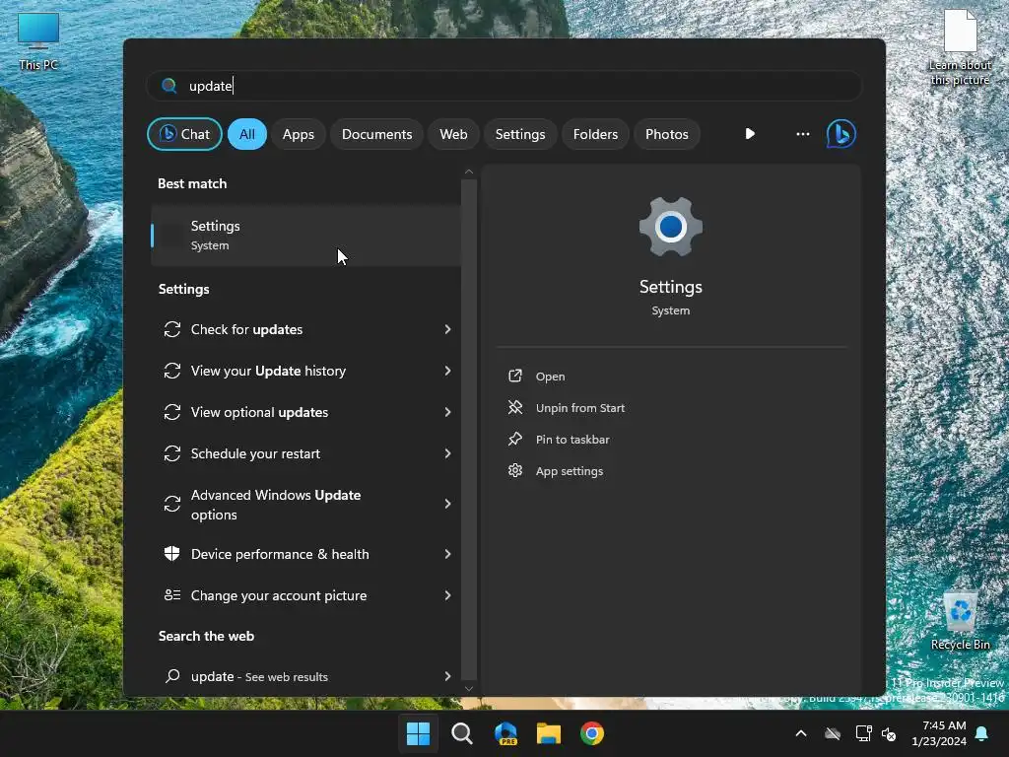Click the play arrow to show more filters
Image resolution: width=1009 pixels, height=757 pixels.
click(750, 134)
